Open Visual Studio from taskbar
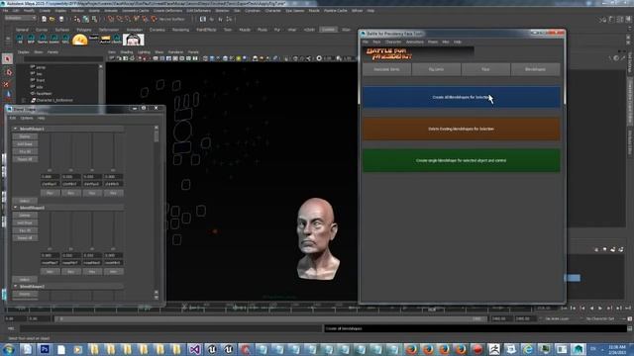 [195, 349]
